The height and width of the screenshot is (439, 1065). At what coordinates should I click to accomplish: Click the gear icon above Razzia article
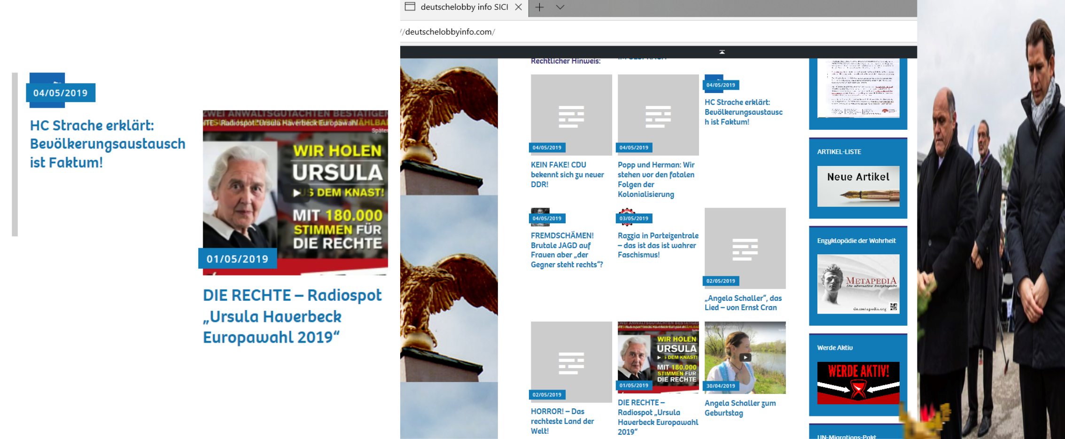pyautogui.click(x=627, y=212)
